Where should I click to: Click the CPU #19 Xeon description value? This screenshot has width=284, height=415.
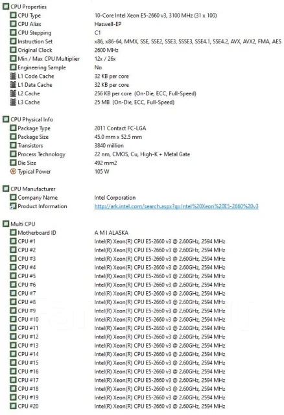(x=160, y=397)
